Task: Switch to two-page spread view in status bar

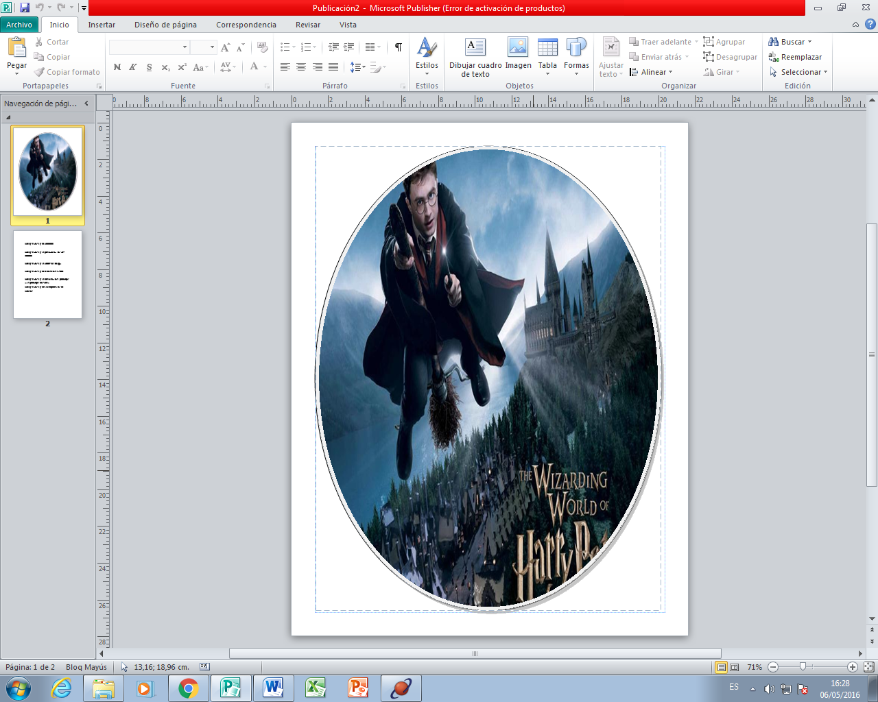Action: [x=735, y=667]
